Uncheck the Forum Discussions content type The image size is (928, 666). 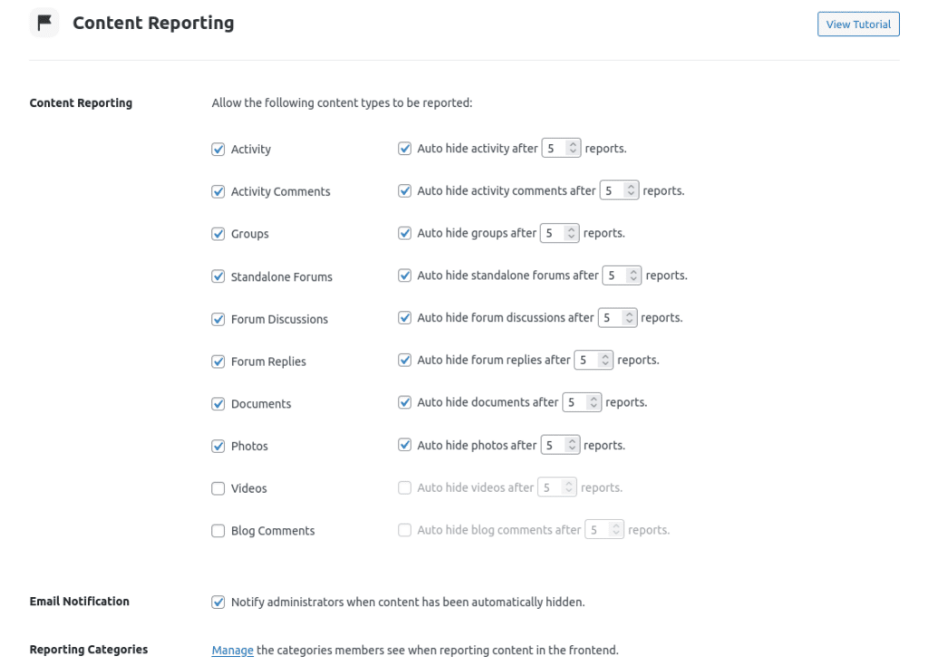click(217, 319)
